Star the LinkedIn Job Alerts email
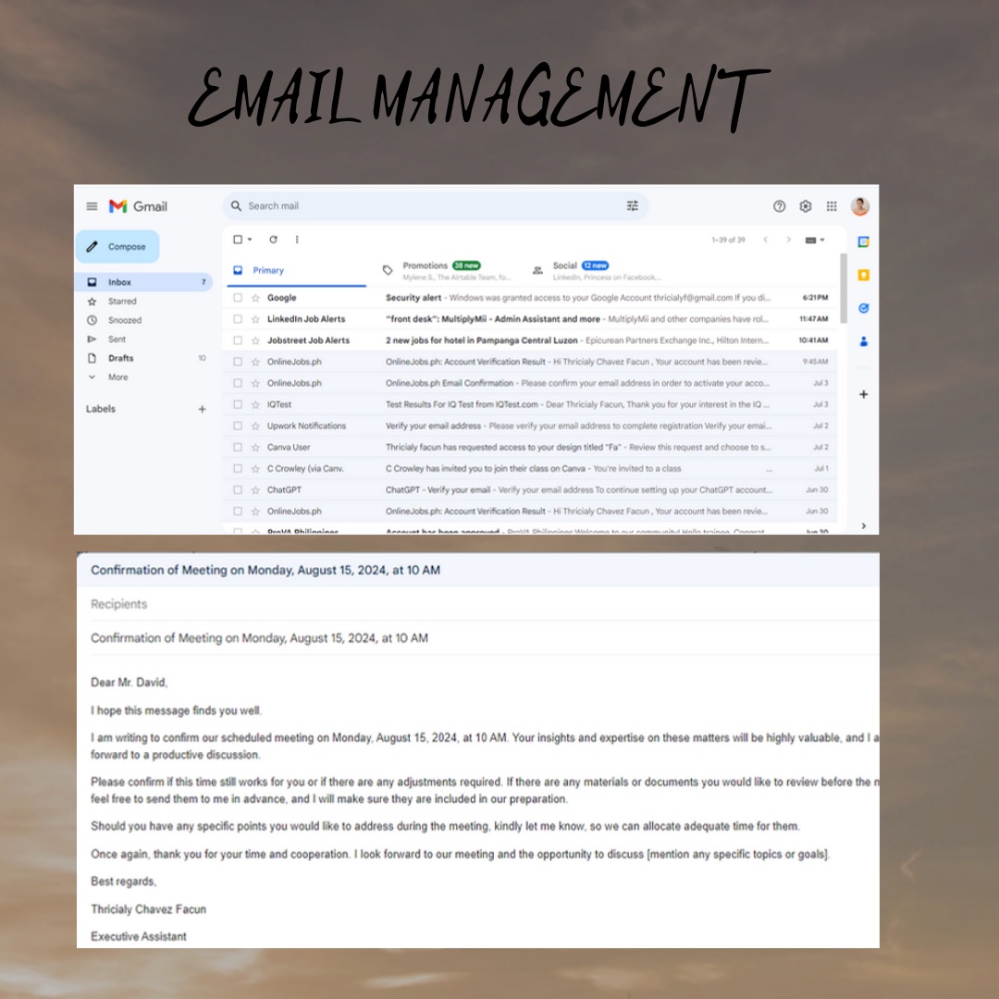 255,319
